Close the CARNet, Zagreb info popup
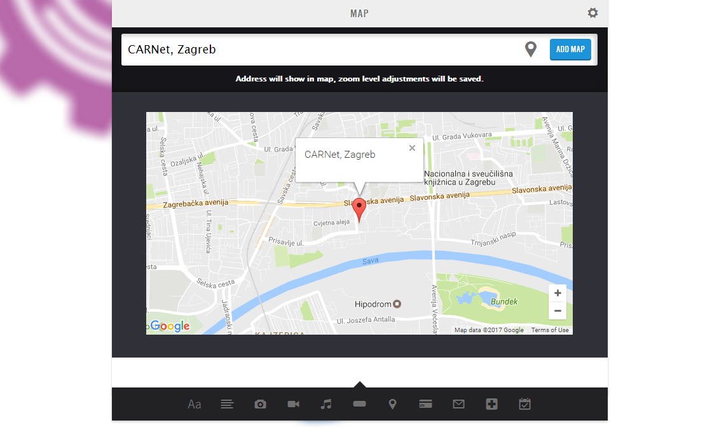This screenshot has height=432, width=712. tap(412, 148)
